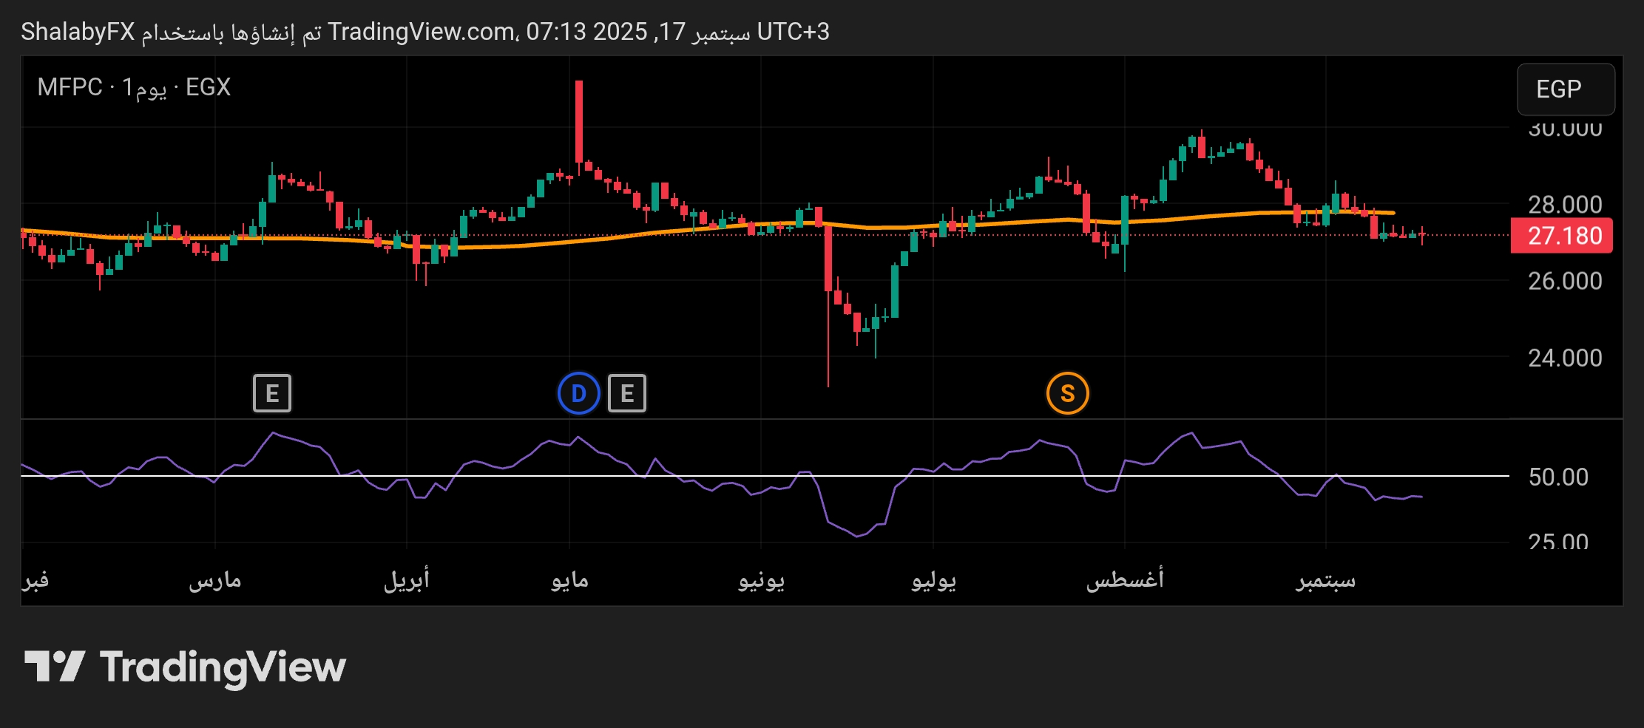Click the 28.000 price axis label
Image resolution: width=1644 pixels, height=728 pixels.
click(1565, 204)
